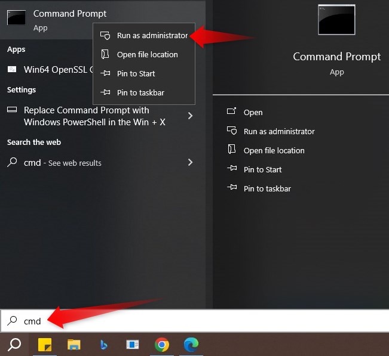Click Open in the right details pane

tap(253, 113)
